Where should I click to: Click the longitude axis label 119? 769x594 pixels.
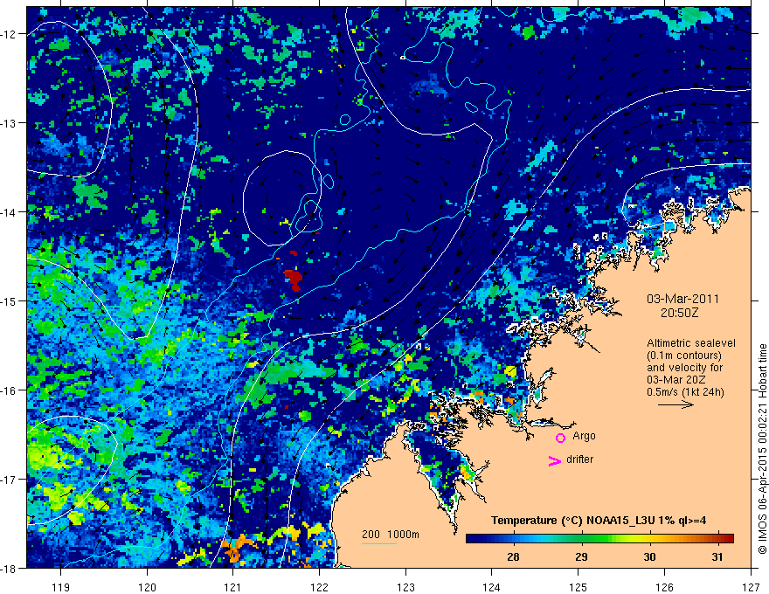click(x=61, y=587)
